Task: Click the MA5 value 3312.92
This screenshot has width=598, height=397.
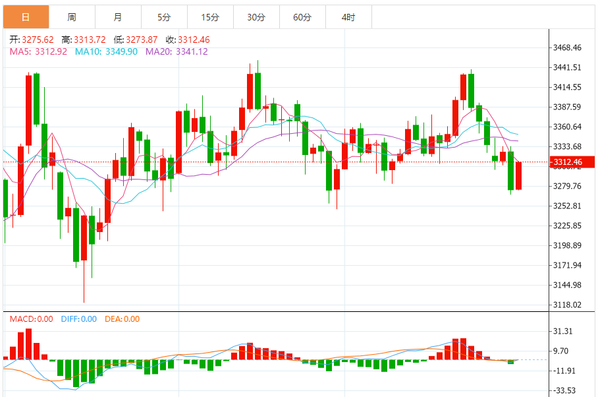Action: 51,51
